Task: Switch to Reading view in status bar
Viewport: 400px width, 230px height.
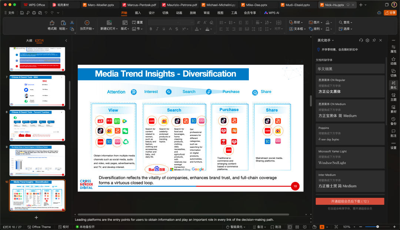Action: click(304, 227)
